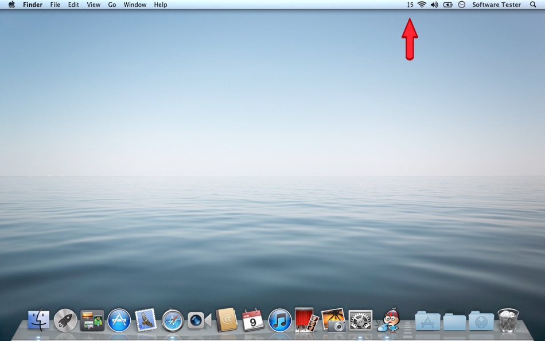Viewport: 545px width, 341px height.
Task: Open the App Store
Action: point(118,320)
